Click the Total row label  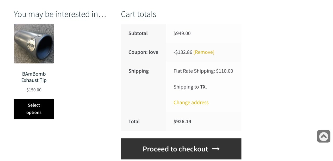(x=134, y=121)
